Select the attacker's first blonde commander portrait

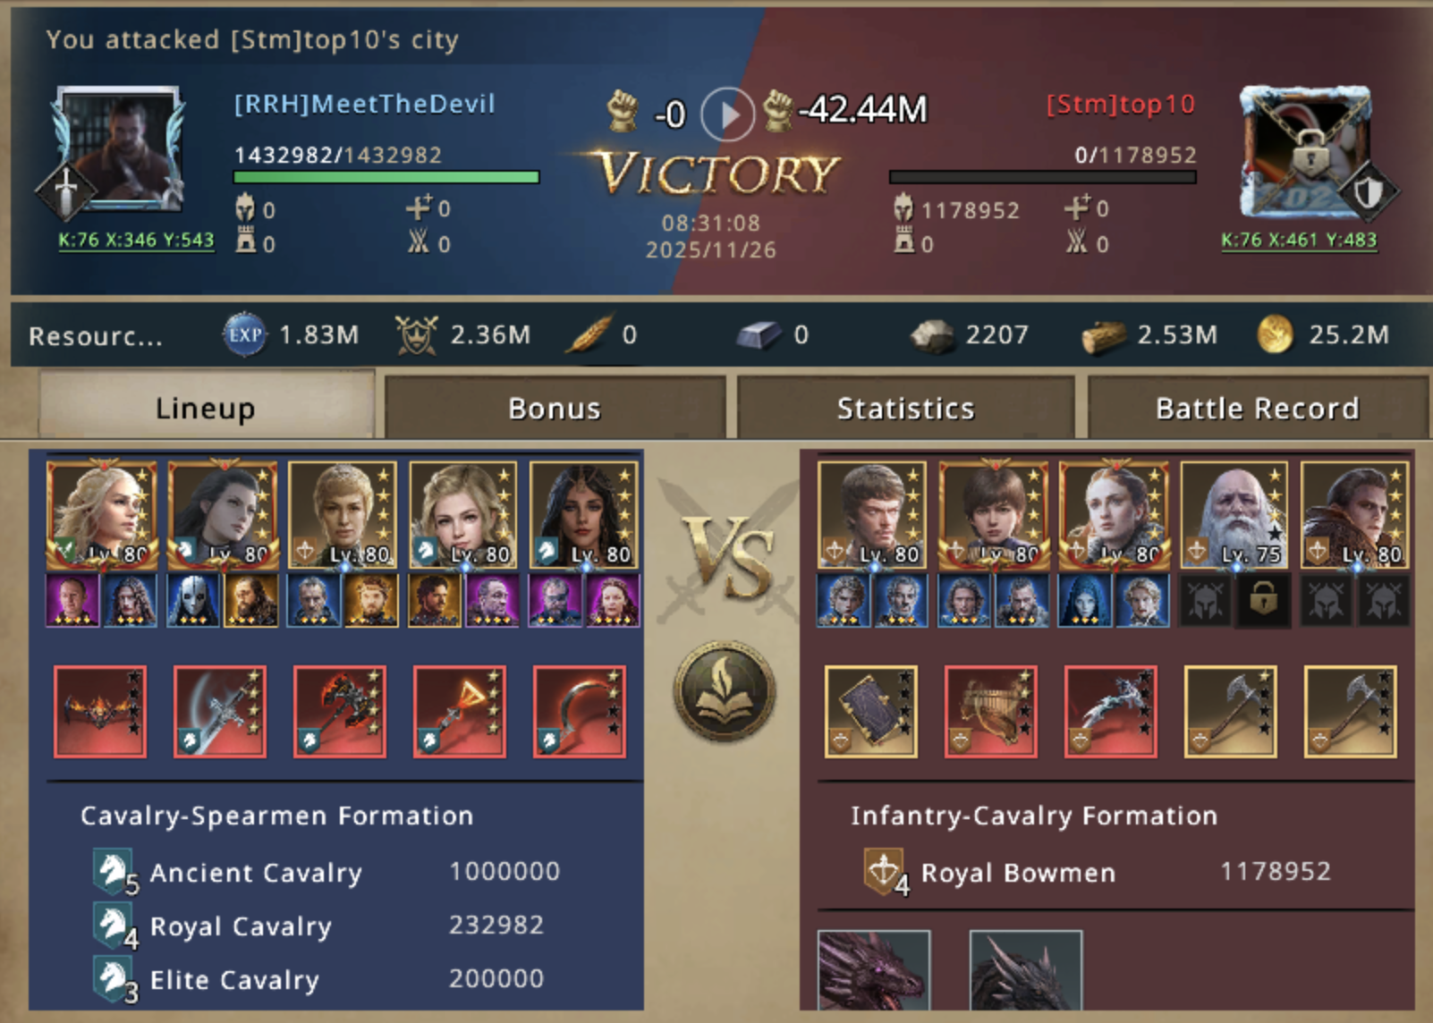102,515
